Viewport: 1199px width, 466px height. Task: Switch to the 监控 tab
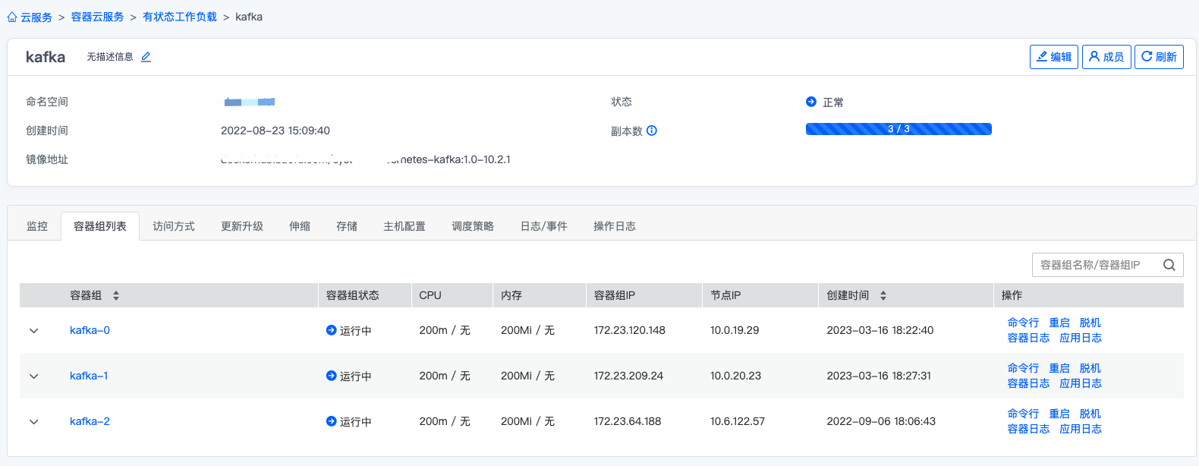point(37,226)
